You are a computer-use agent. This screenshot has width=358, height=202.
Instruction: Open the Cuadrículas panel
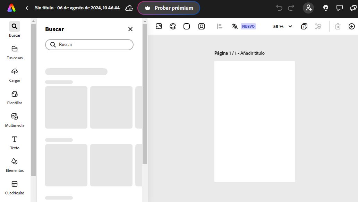(15, 188)
